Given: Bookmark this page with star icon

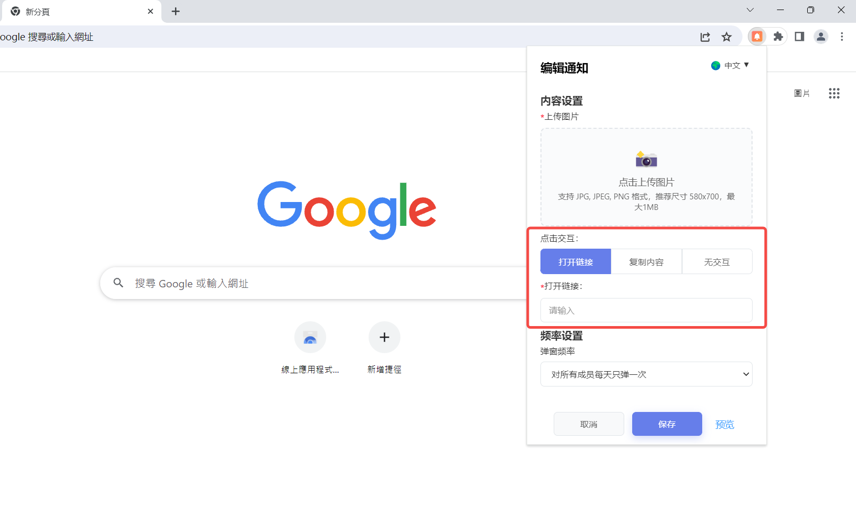Looking at the screenshot, I should [727, 37].
